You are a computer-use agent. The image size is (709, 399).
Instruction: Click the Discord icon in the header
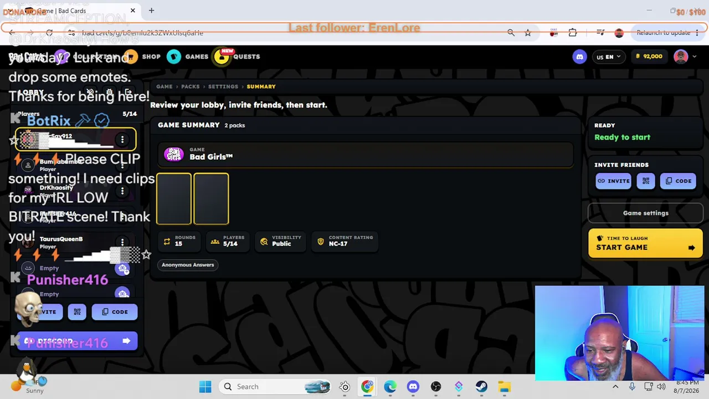579,57
